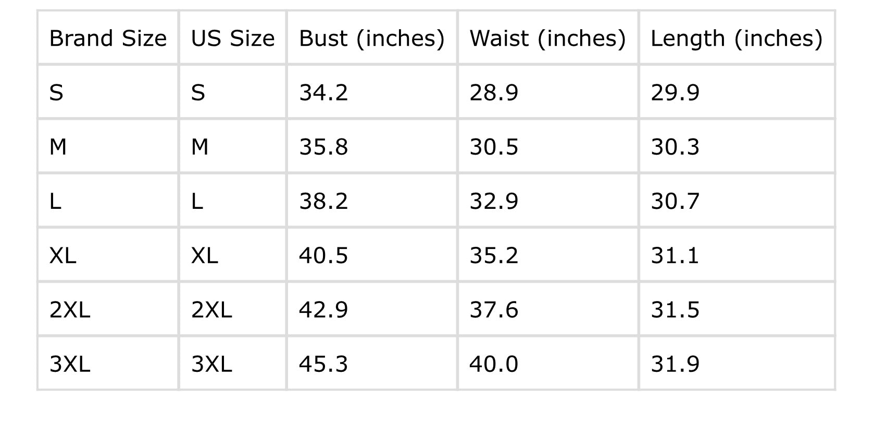Click the 35.8 bust value for M
This screenshot has height=426, width=874.
[372, 147]
